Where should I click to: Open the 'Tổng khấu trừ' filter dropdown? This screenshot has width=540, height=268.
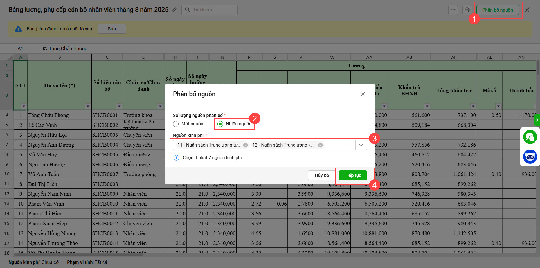[x=473, y=106]
